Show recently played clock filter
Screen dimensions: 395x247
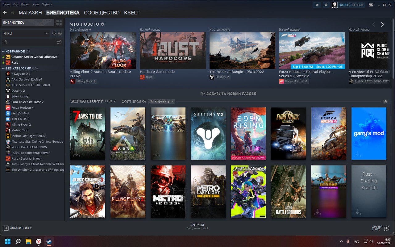tap(54, 33)
